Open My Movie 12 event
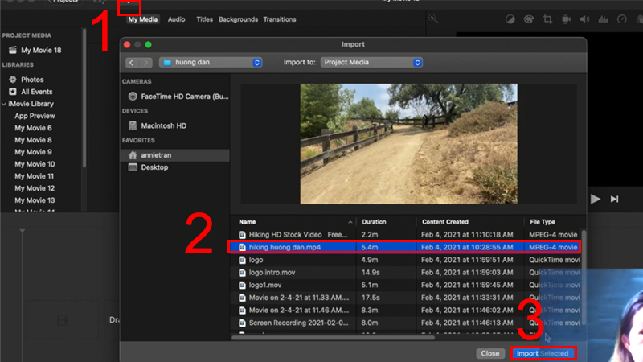The image size is (643, 362). (x=35, y=188)
